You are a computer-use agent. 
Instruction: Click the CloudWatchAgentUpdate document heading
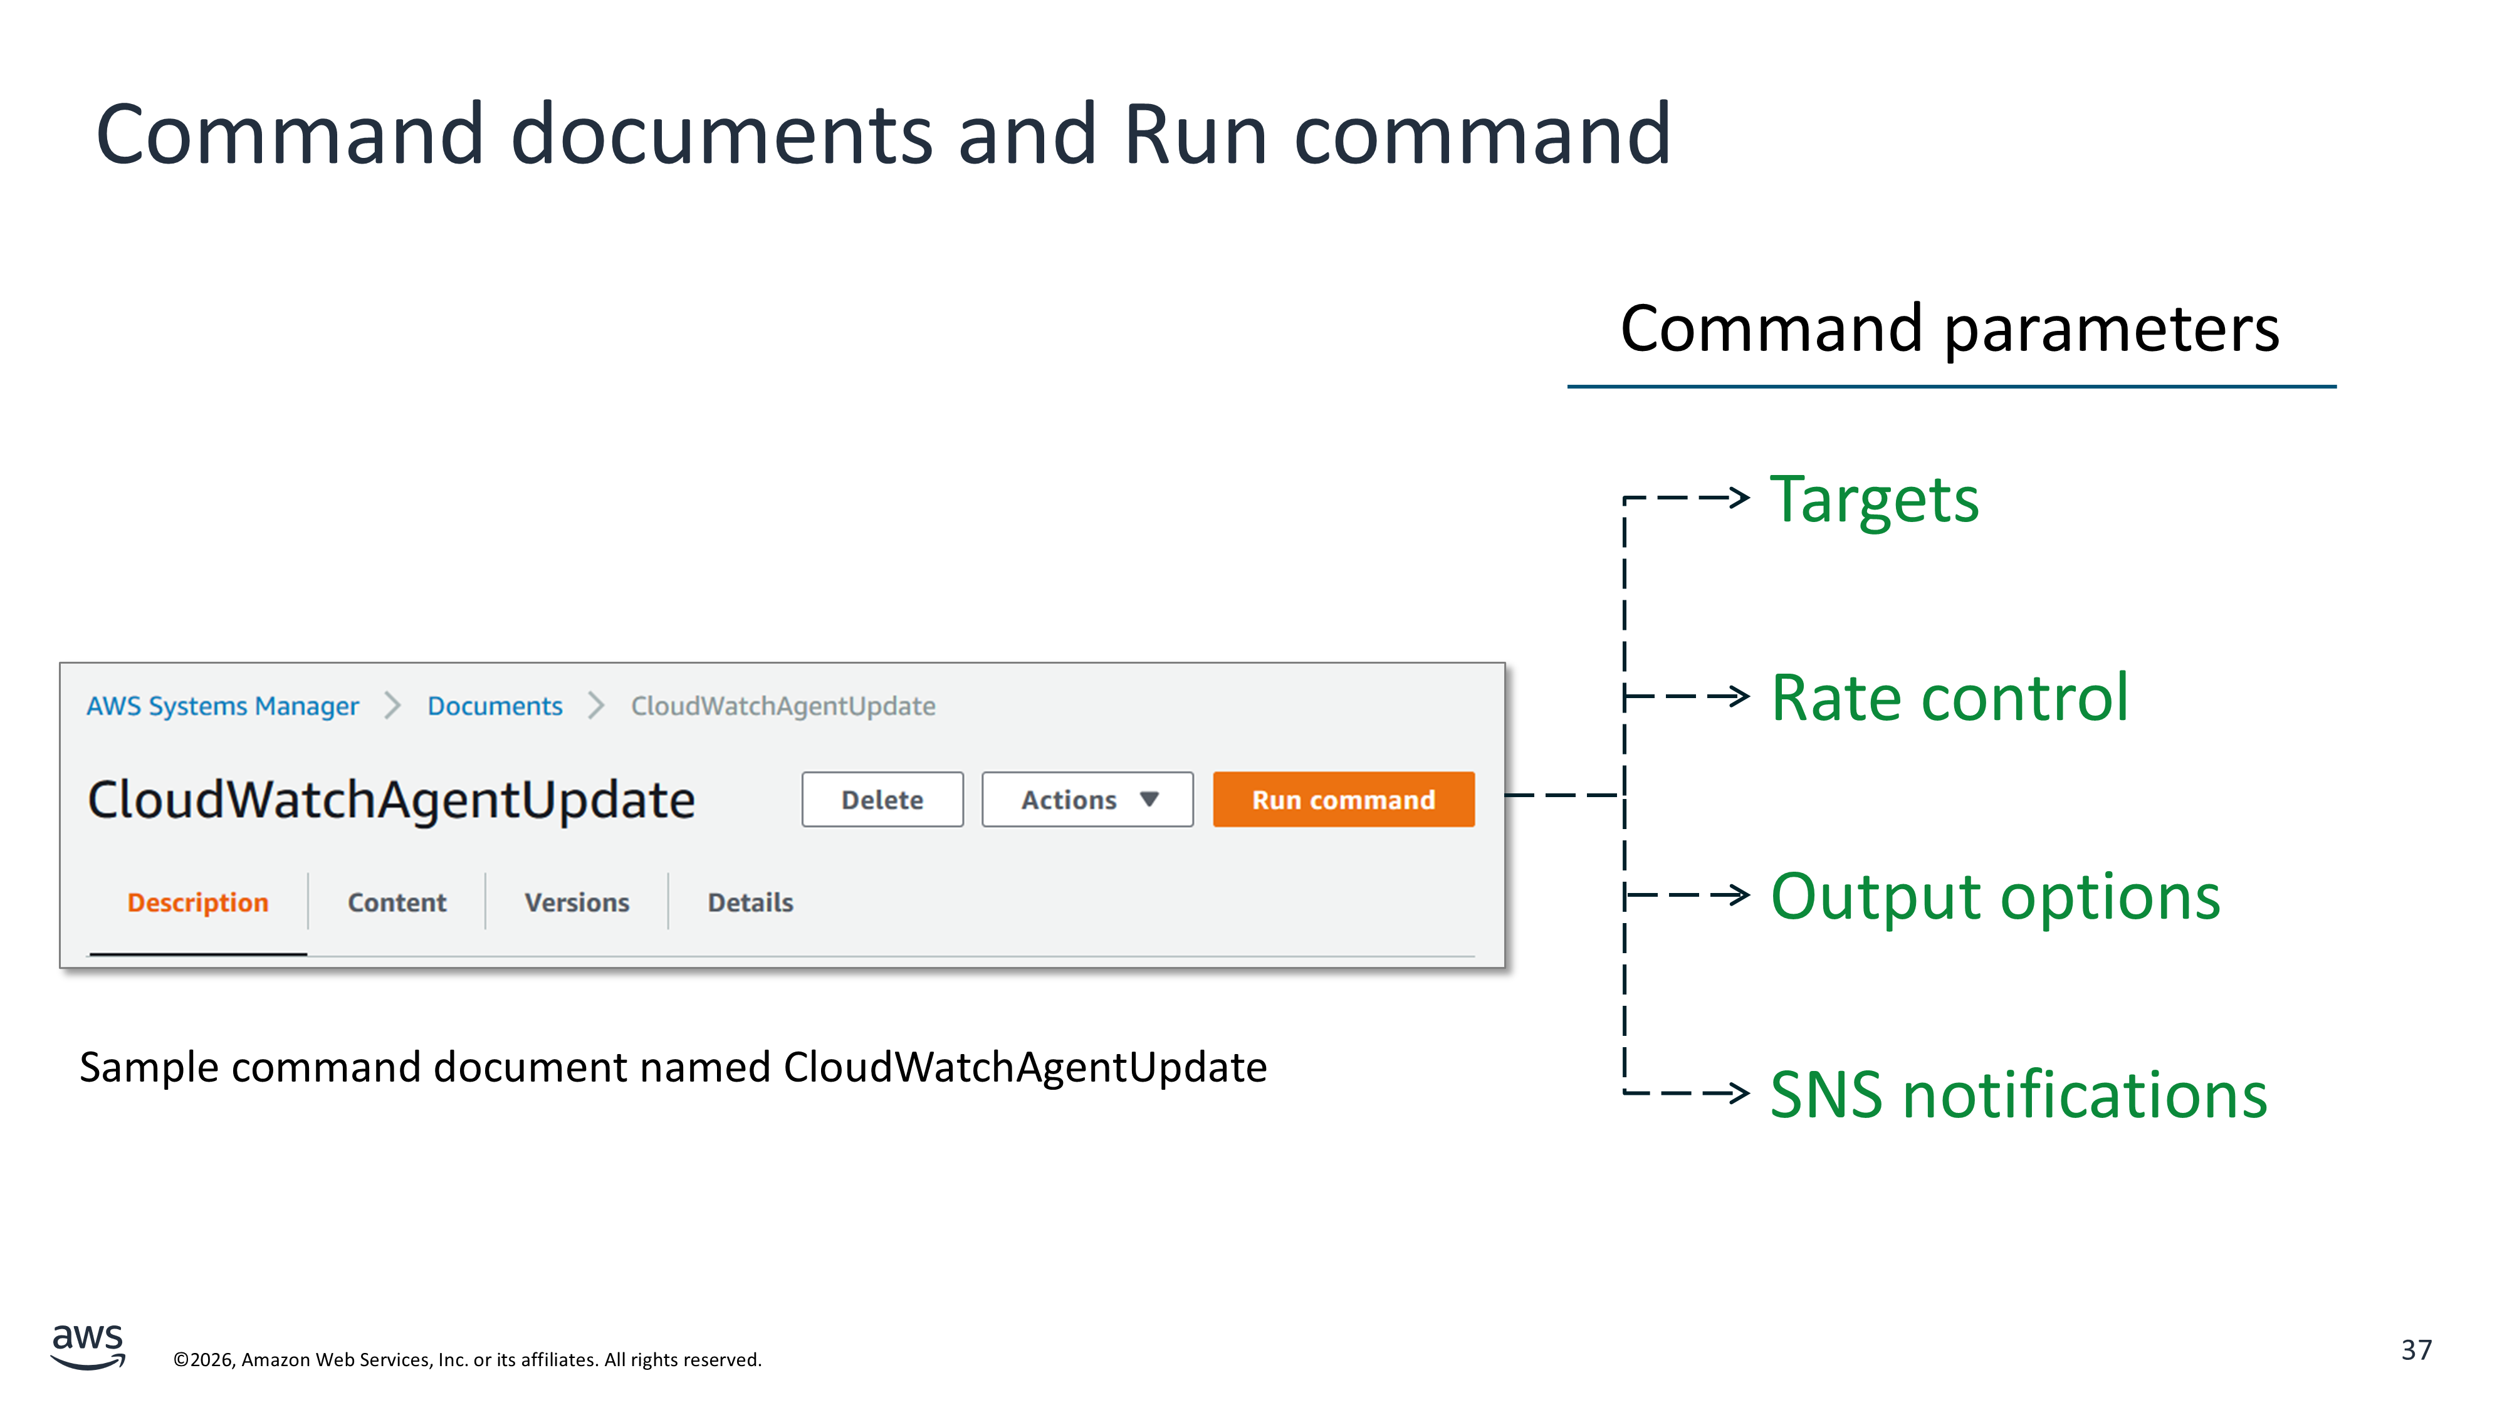(391, 800)
